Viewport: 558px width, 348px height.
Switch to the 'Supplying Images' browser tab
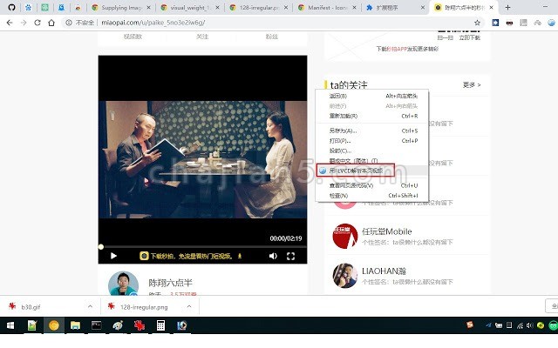tap(112, 7)
